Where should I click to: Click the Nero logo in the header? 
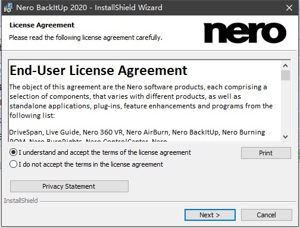click(x=245, y=33)
